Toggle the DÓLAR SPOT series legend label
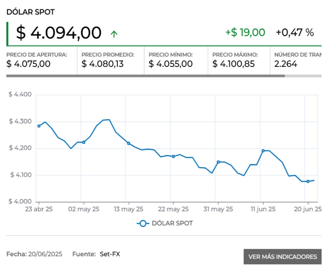 pyautogui.click(x=172, y=224)
